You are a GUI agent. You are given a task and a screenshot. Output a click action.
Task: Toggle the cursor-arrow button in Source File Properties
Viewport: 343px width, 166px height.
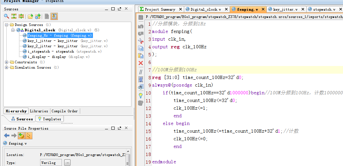[x=28, y=135]
